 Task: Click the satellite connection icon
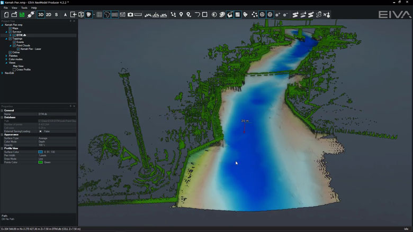pyautogui.click(x=31, y=15)
